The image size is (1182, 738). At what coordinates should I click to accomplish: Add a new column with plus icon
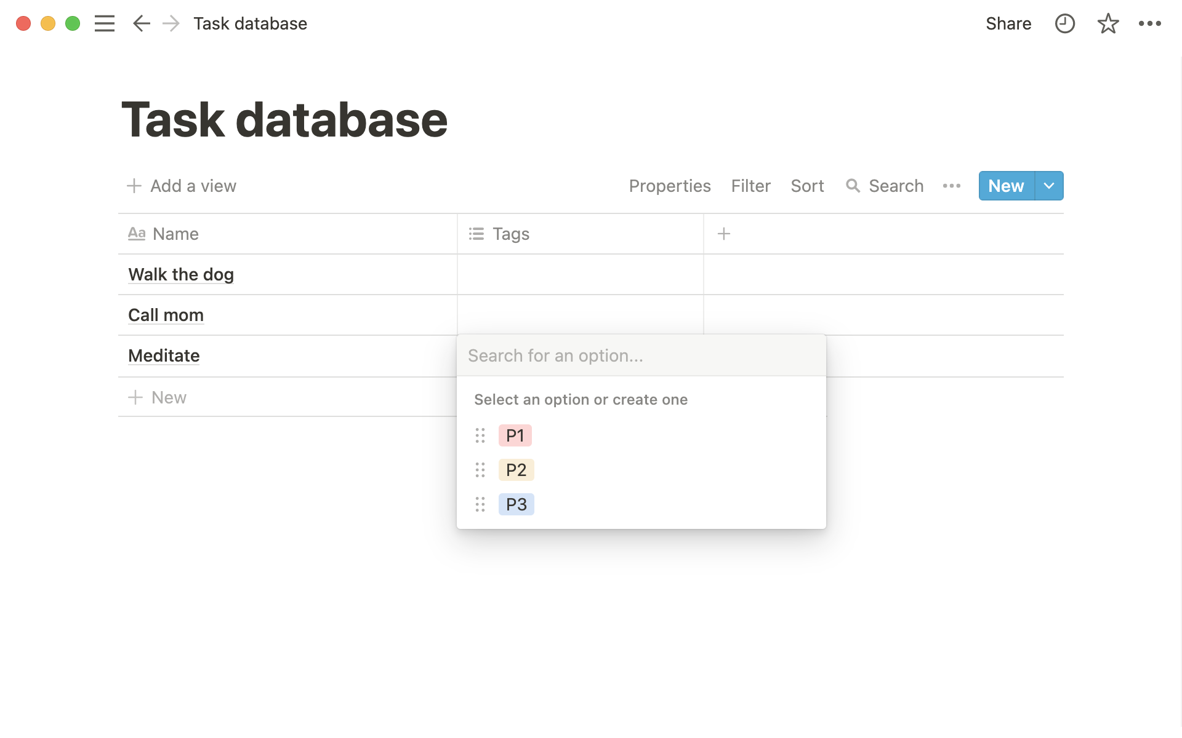[724, 234]
